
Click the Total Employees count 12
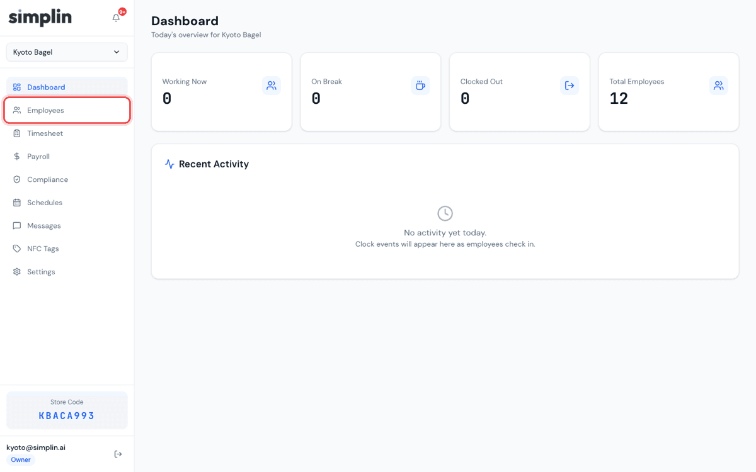(619, 99)
